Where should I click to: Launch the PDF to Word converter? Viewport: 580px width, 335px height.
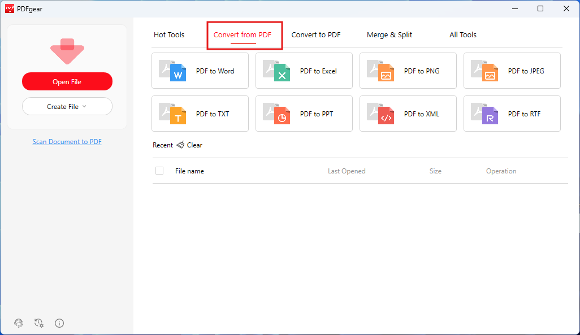pyautogui.click(x=200, y=71)
